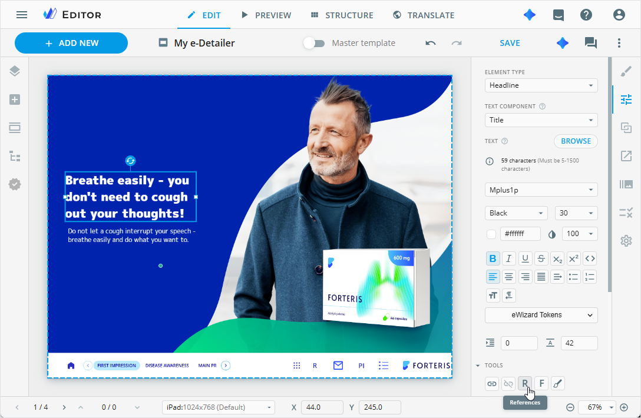Click the Add New button
The width and height of the screenshot is (641, 418).
coord(71,43)
